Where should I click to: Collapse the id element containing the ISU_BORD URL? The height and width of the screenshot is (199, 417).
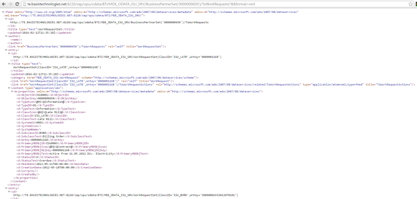[9, 192]
